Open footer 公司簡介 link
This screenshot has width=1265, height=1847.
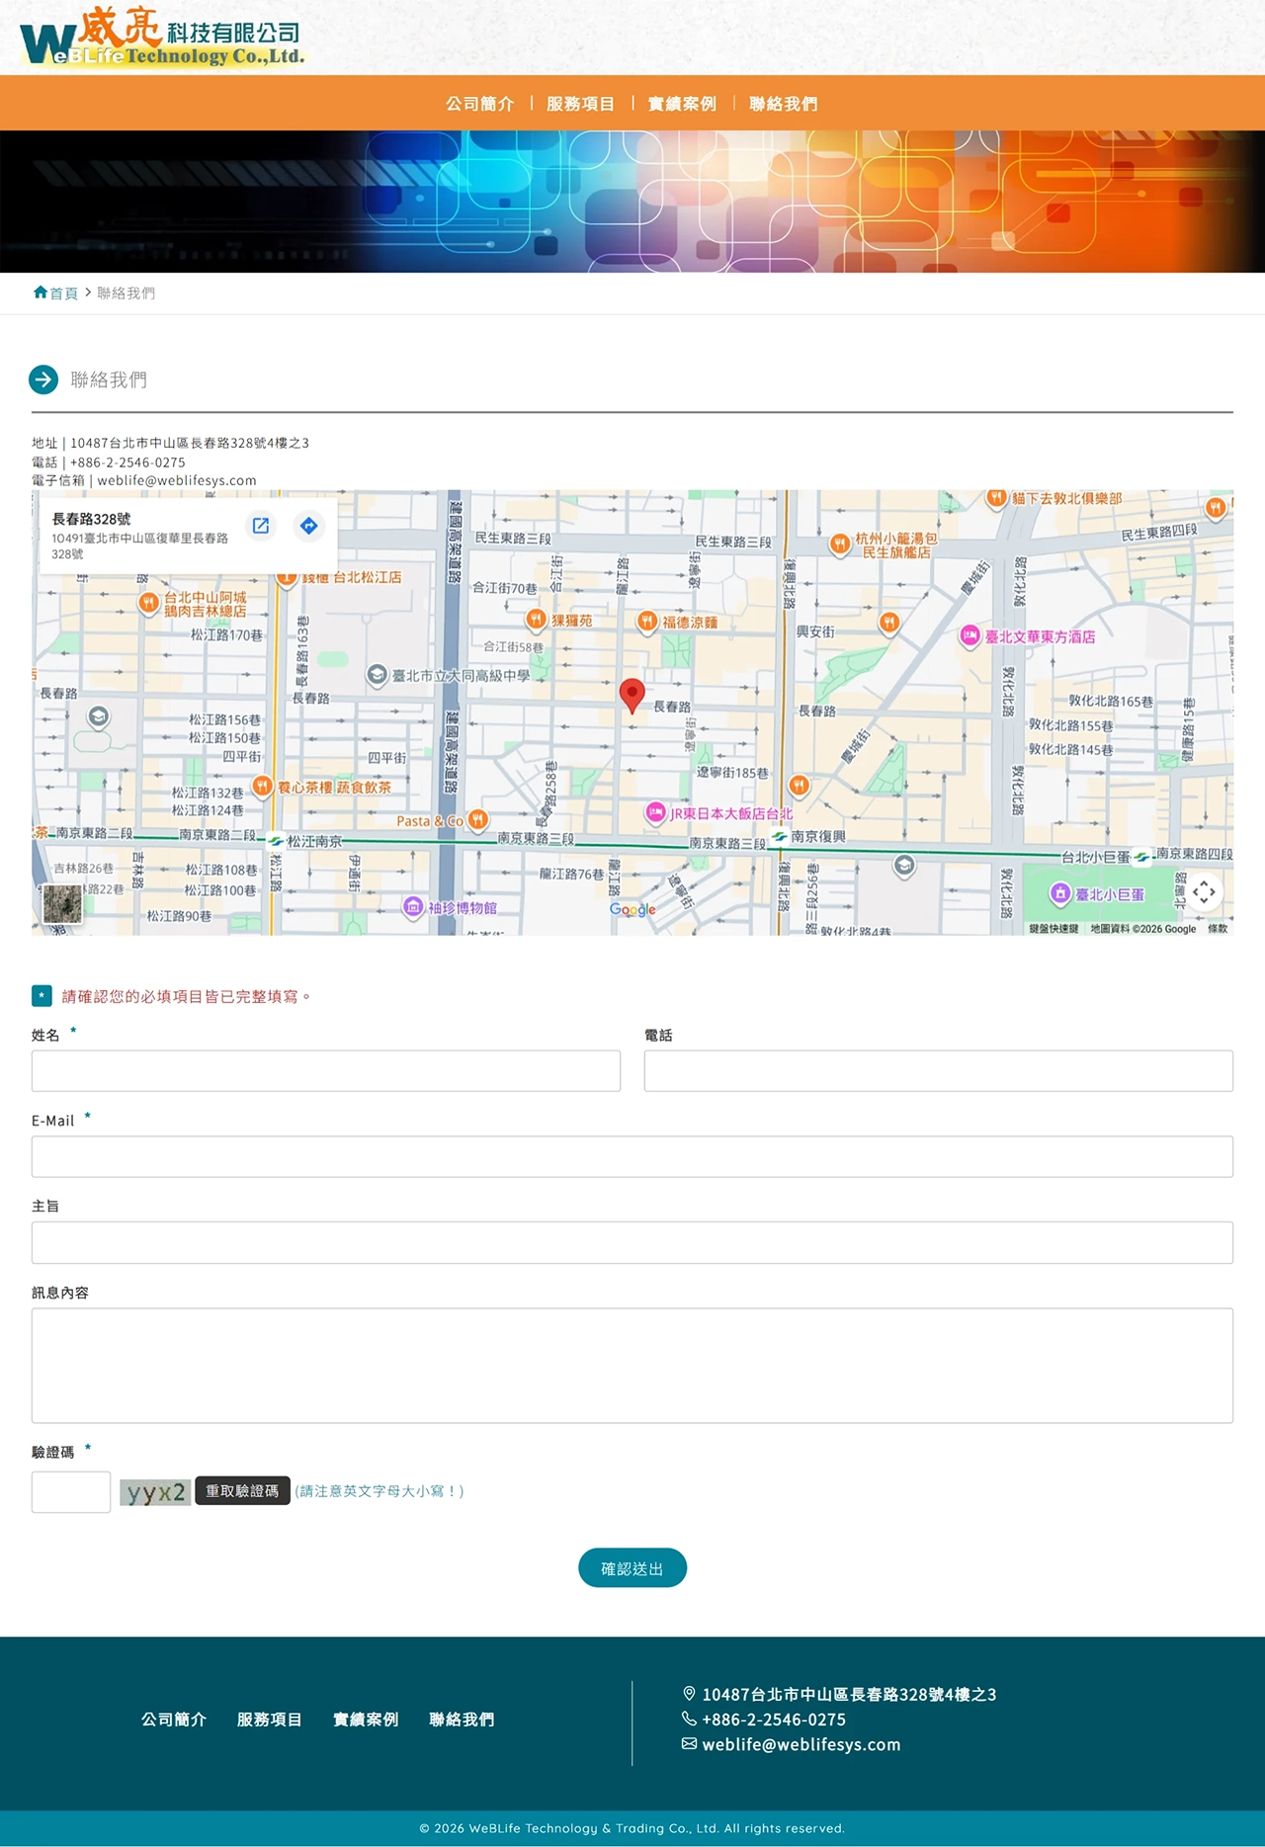174,1720
